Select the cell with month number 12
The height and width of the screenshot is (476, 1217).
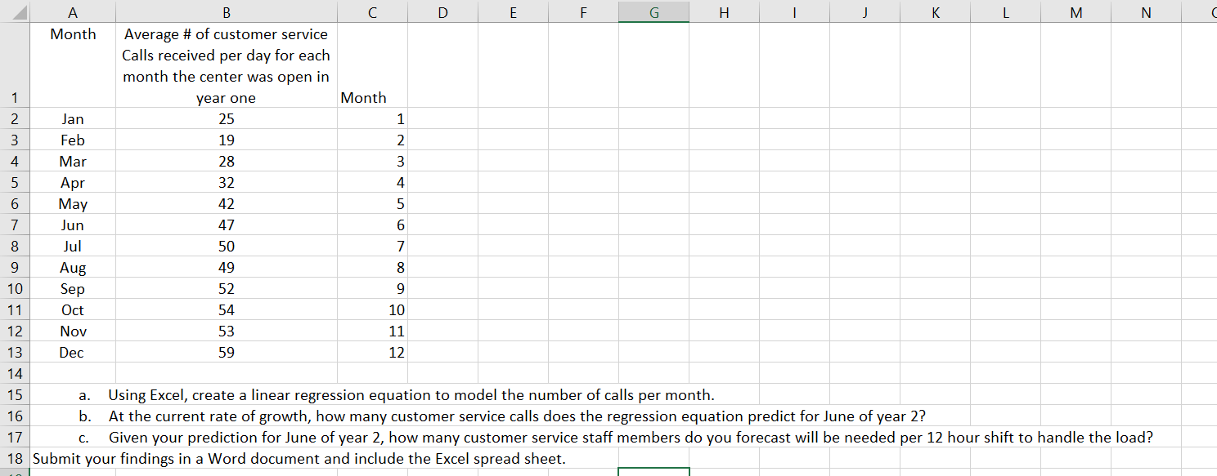(372, 352)
